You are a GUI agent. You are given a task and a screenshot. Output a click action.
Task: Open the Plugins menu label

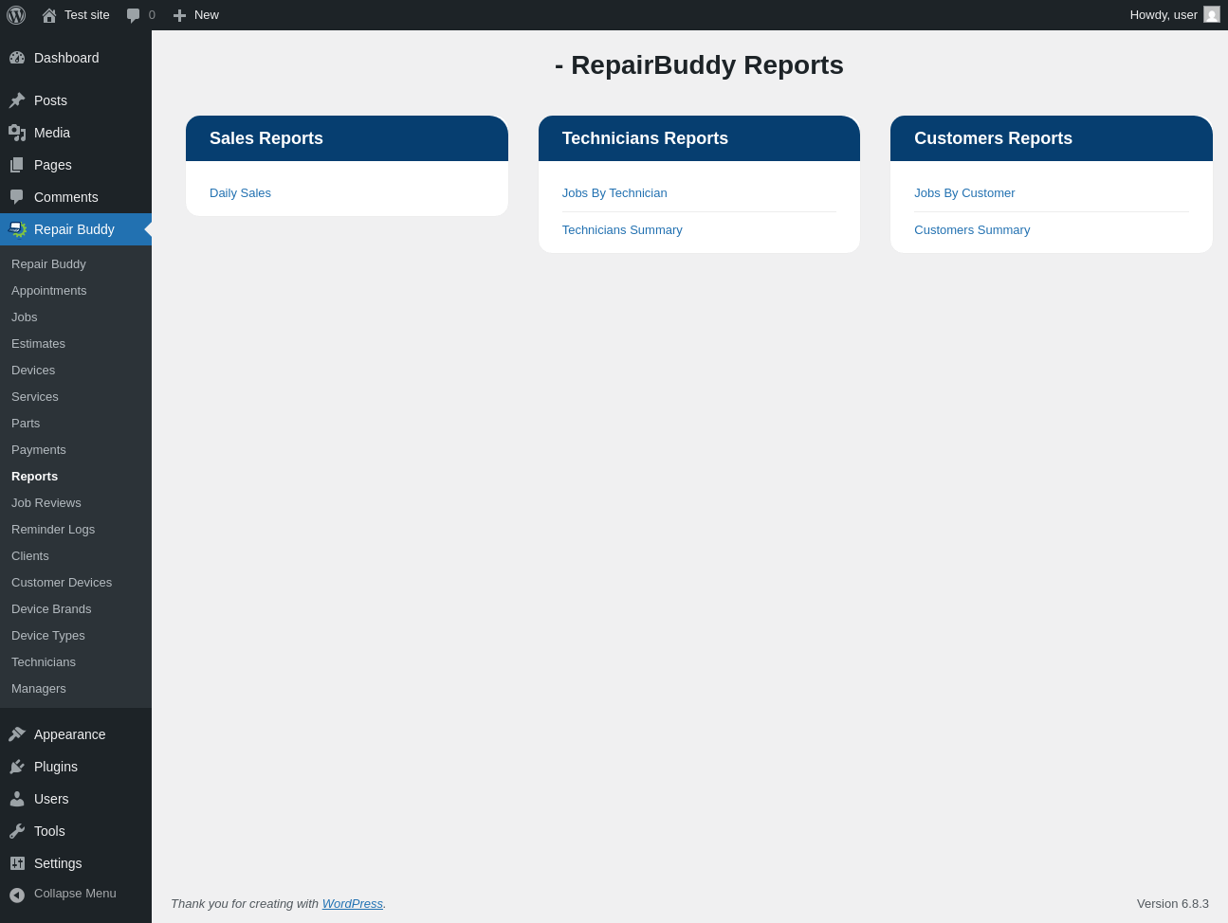point(56,767)
